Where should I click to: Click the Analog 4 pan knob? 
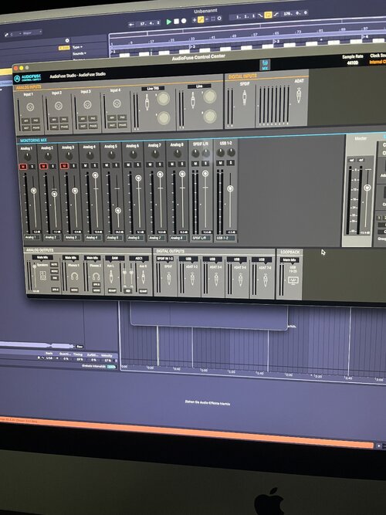[x=90, y=155]
